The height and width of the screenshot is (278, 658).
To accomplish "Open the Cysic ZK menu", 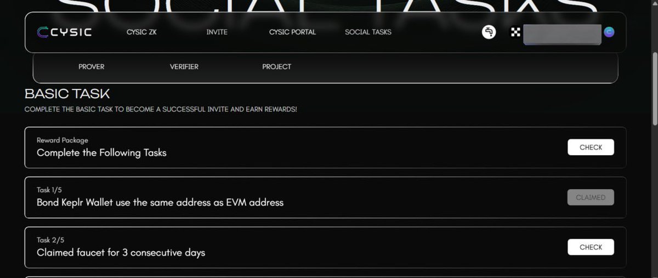I will pos(141,32).
